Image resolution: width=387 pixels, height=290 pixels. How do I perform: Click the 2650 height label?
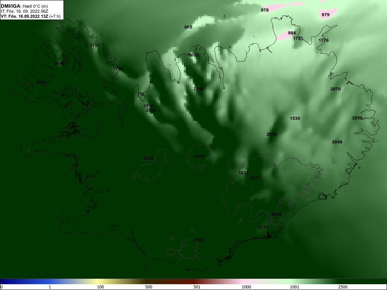[198, 240]
